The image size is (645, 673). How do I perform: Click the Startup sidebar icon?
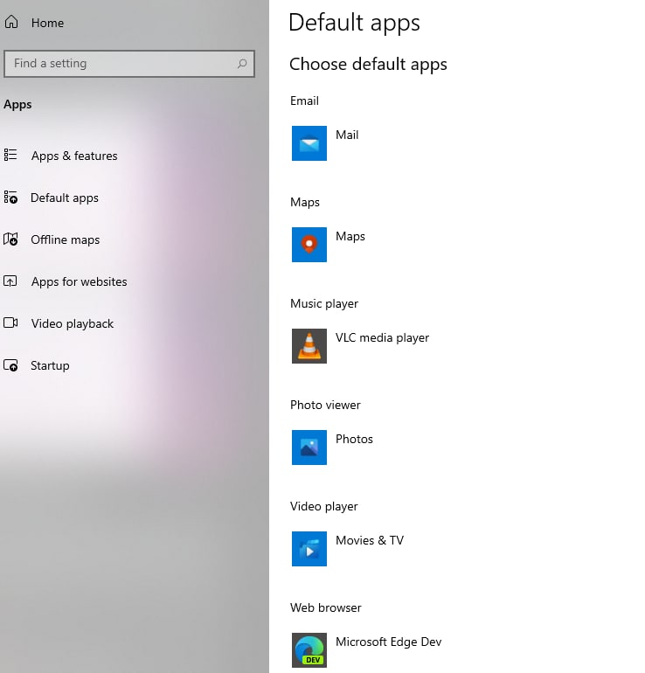(10, 365)
